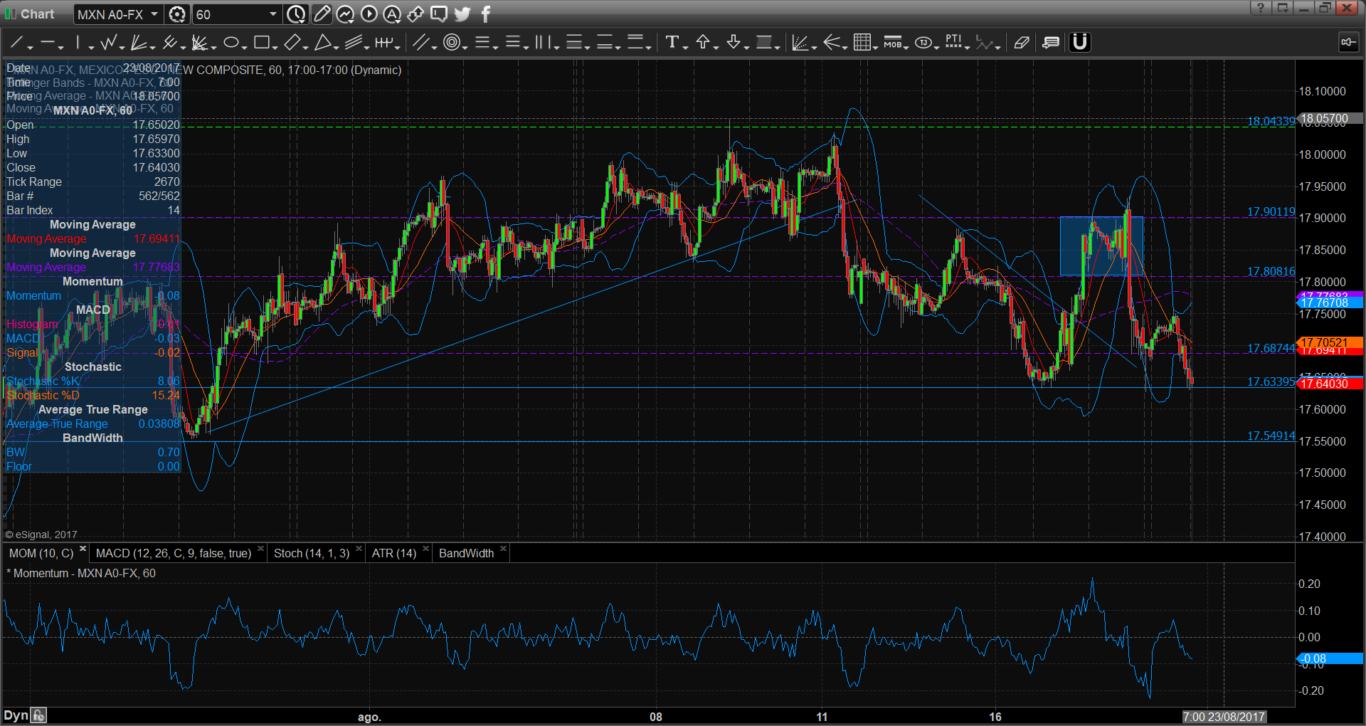The image size is (1366, 726).
Task: Select the TJ ellipse tool
Action: [923, 43]
